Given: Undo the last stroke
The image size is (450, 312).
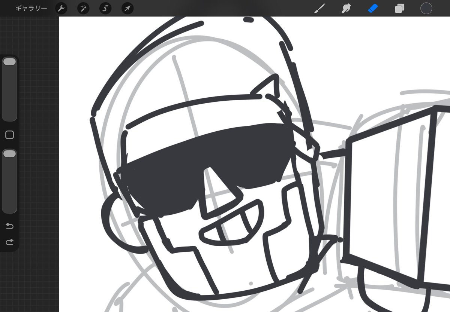Looking at the screenshot, I should coord(9,226).
